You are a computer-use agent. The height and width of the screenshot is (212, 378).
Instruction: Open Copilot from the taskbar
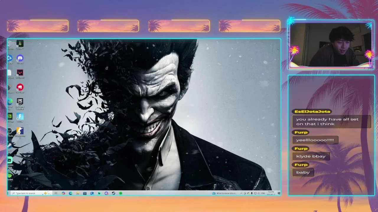[x=63, y=193]
